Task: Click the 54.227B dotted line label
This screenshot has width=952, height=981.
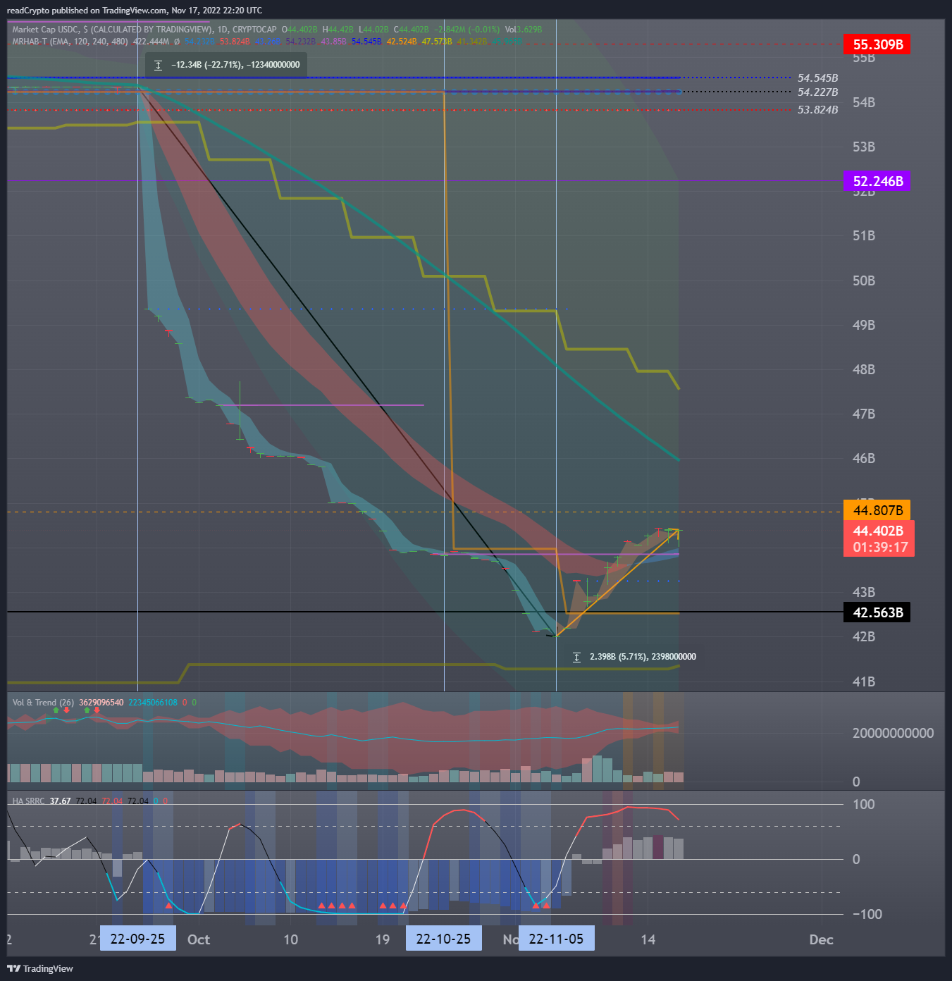Action: pos(817,92)
